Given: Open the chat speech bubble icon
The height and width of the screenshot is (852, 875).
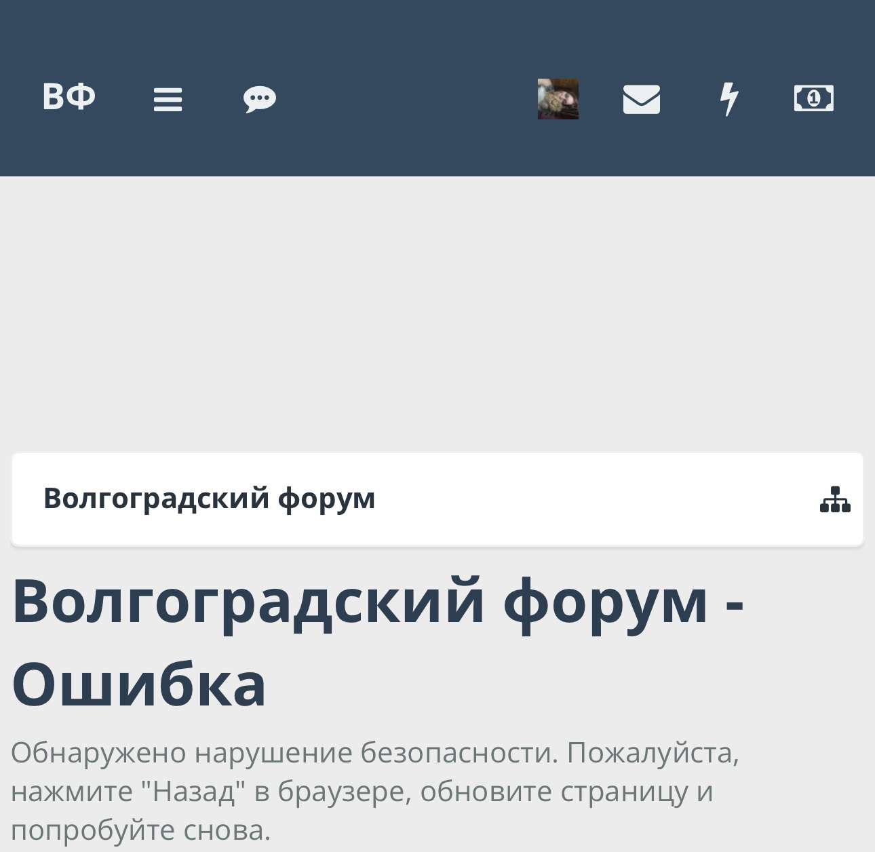Looking at the screenshot, I should [x=259, y=99].
